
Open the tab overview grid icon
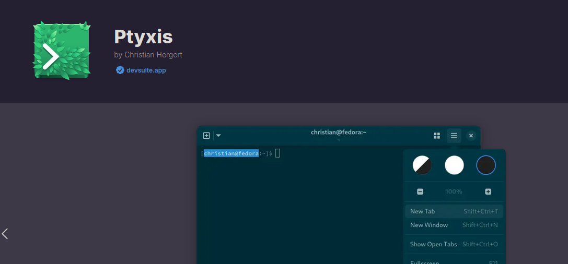point(437,136)
